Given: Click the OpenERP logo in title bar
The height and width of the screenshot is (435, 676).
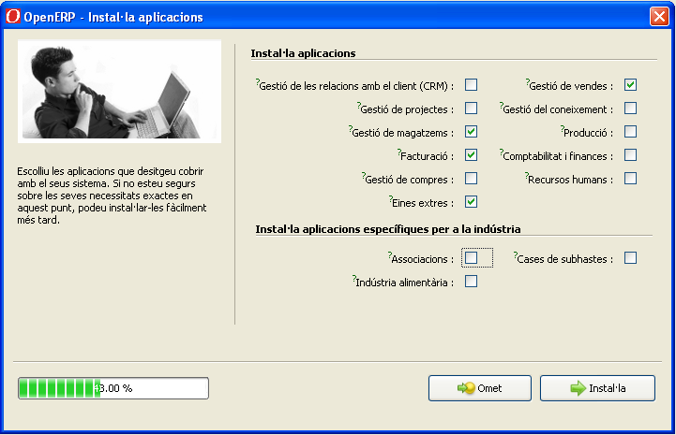Looking at the screenshot, I should [15, 17].
